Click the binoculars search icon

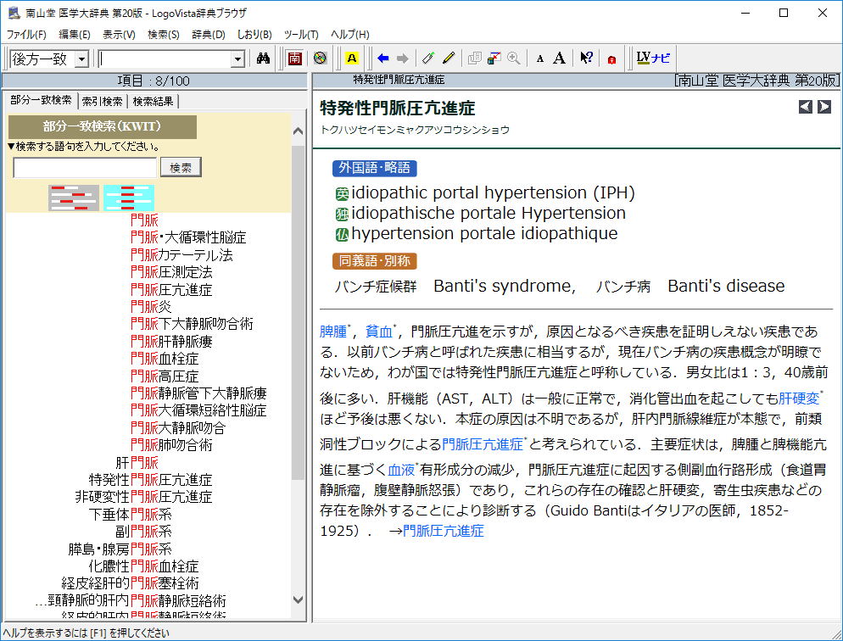263,59
